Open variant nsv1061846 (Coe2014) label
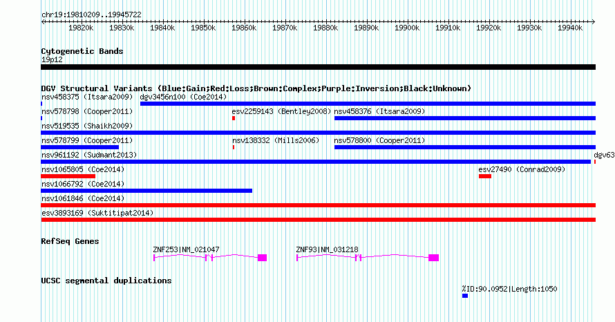Image resolution: width=615 pixels, height=322 pixels. pos(83,198)
